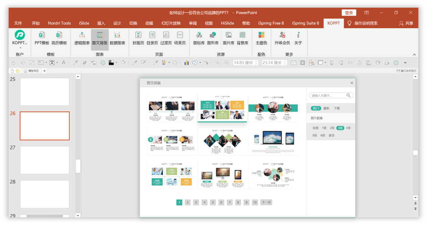Go to page 5 of layouts

click(213, 202)
